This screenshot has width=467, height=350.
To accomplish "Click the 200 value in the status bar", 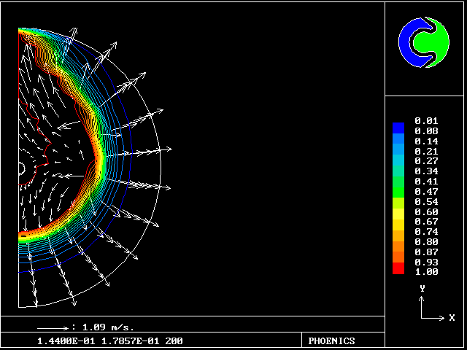I will click(174, 341).
